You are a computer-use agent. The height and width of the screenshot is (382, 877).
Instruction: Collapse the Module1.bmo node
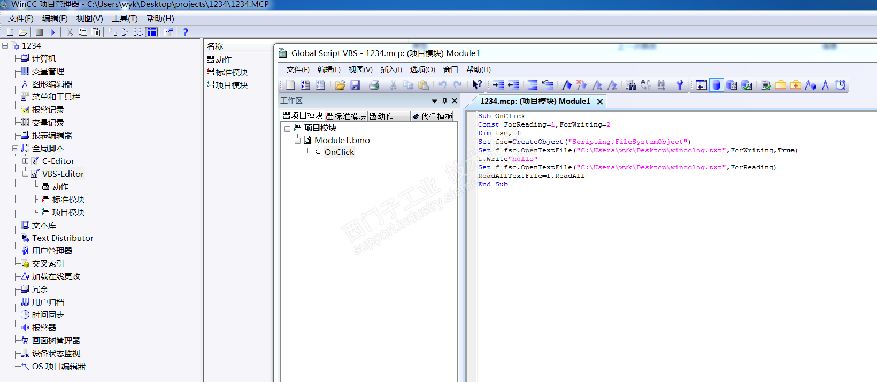[298, 141]
